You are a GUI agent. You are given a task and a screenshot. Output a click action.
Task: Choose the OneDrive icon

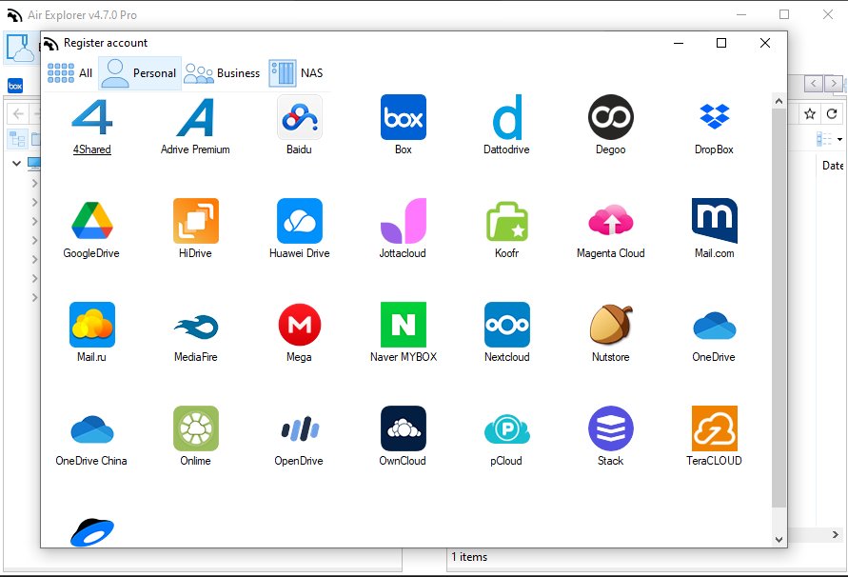[715, 325]
